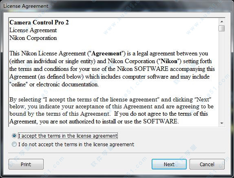Click 'SOFTWARE' at end of last paragraph
The height and width of the screenshot is (178, 234).
pos(160,121)
